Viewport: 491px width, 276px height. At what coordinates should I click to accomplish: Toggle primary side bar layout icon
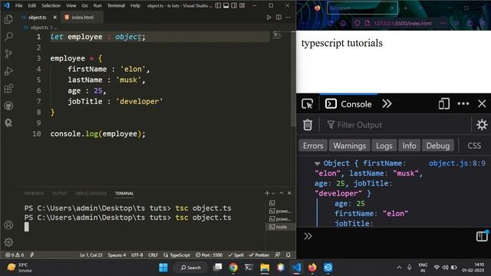(x=218, y=5)
